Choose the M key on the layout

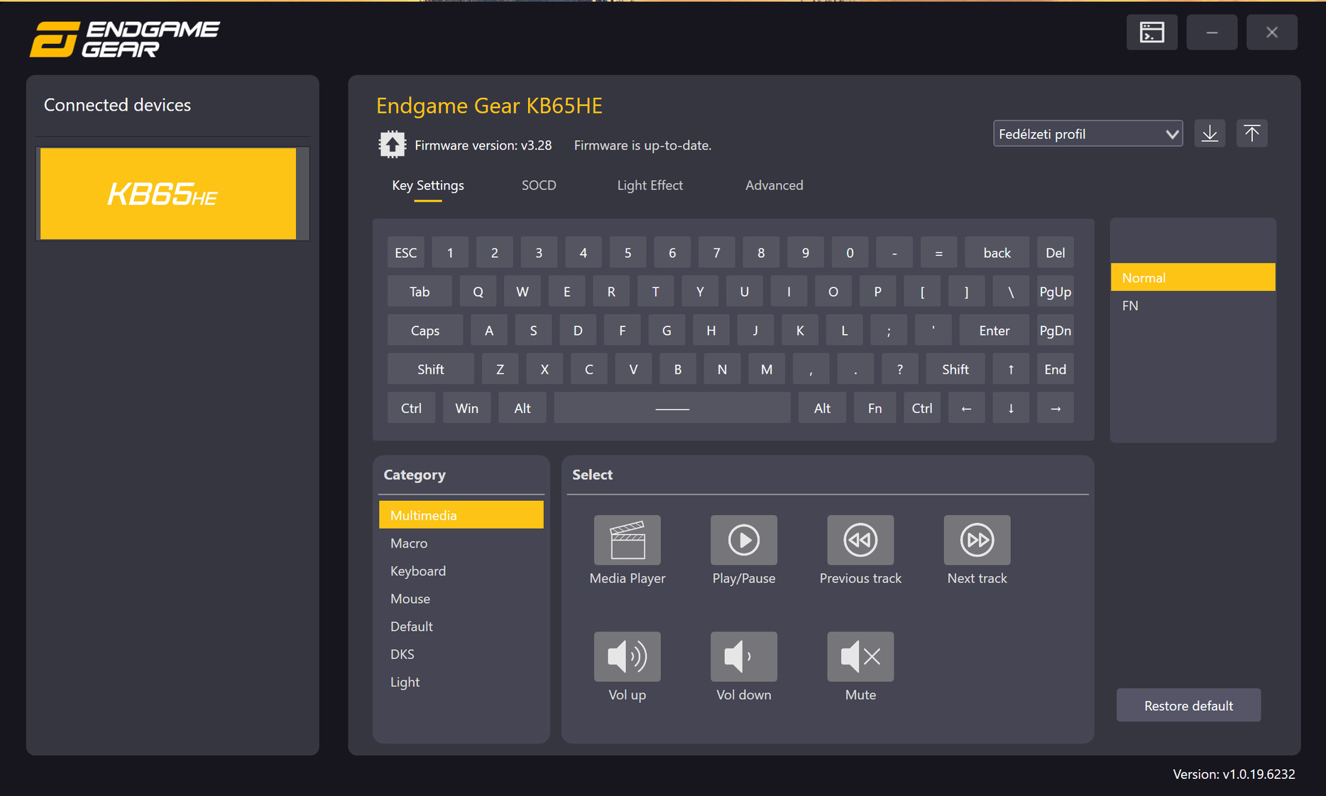click(767, 369)
